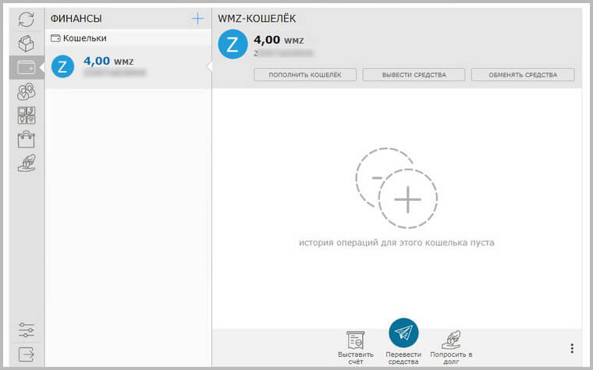Open the cube box sidebar section

[26, 43]
